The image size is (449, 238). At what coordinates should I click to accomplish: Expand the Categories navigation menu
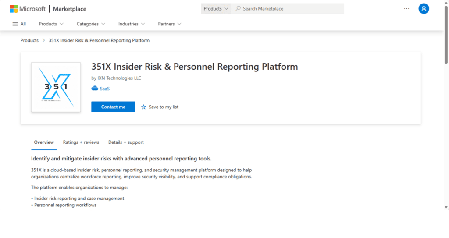click(91, 24)
